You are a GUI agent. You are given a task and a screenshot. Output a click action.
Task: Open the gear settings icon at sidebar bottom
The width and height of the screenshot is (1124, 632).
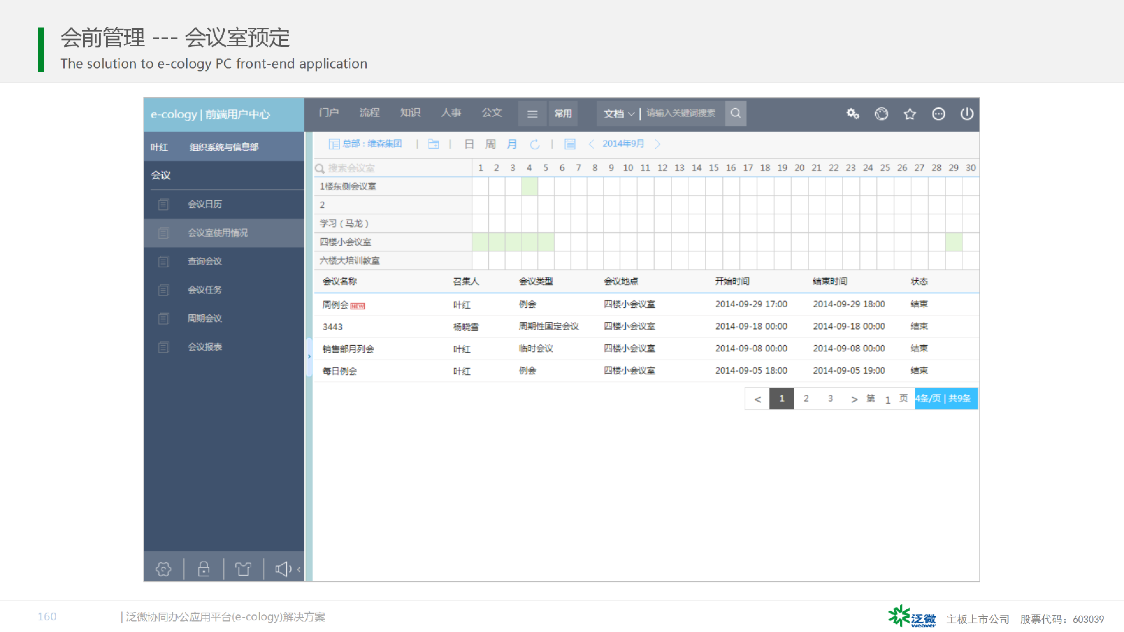(163, 569)
